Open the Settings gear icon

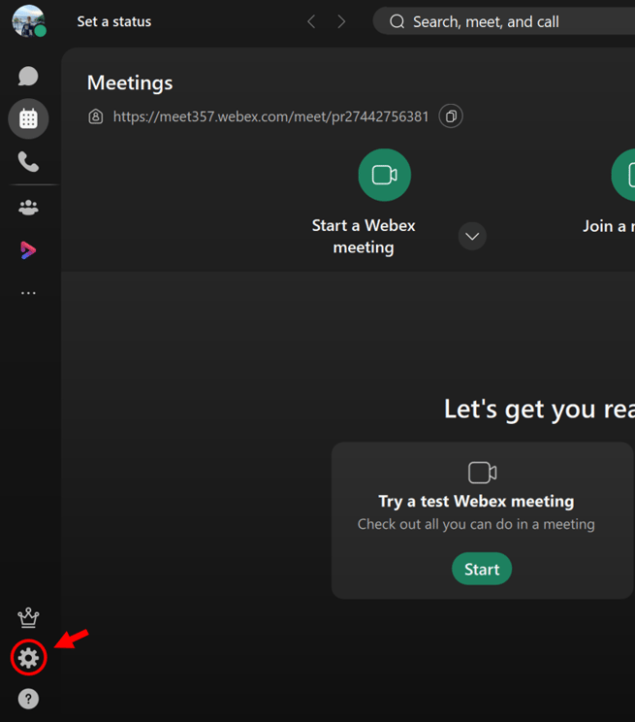pyautogui.click(x=28, y=658)
